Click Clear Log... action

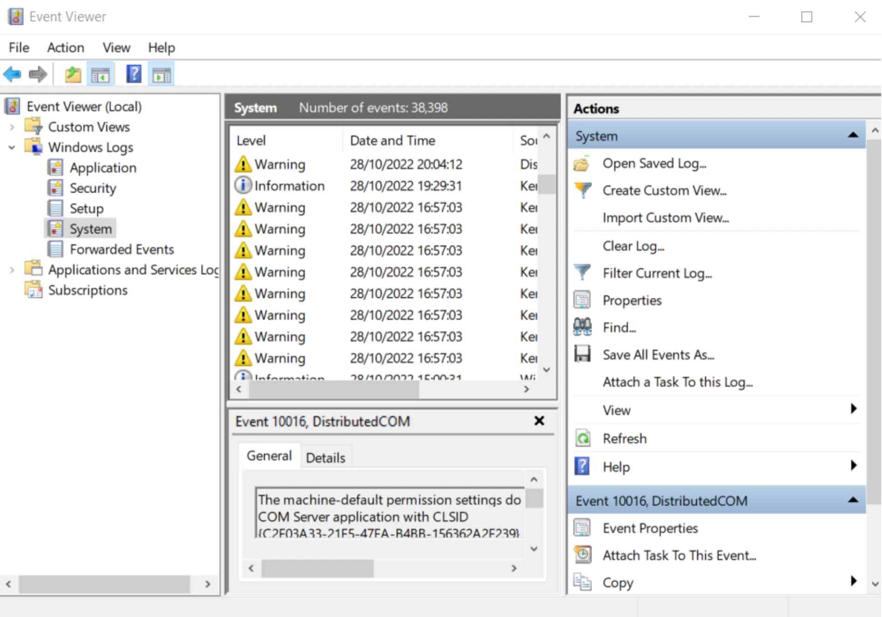633,246
